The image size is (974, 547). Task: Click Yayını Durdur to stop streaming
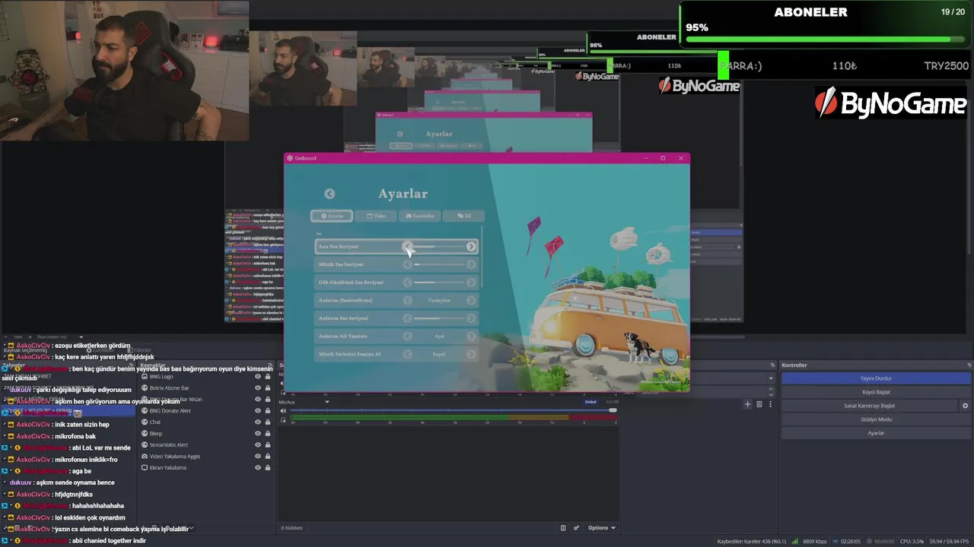[x=876, y=378]
